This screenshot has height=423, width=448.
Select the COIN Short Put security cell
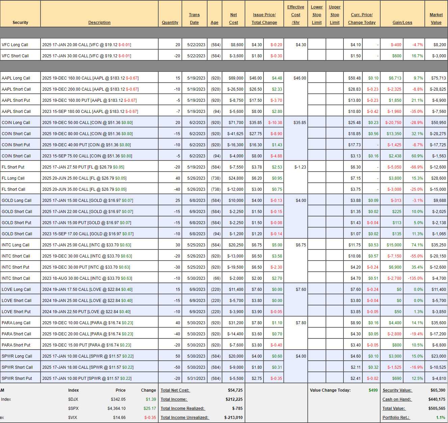pyautogui.click(x=16, y=145)
